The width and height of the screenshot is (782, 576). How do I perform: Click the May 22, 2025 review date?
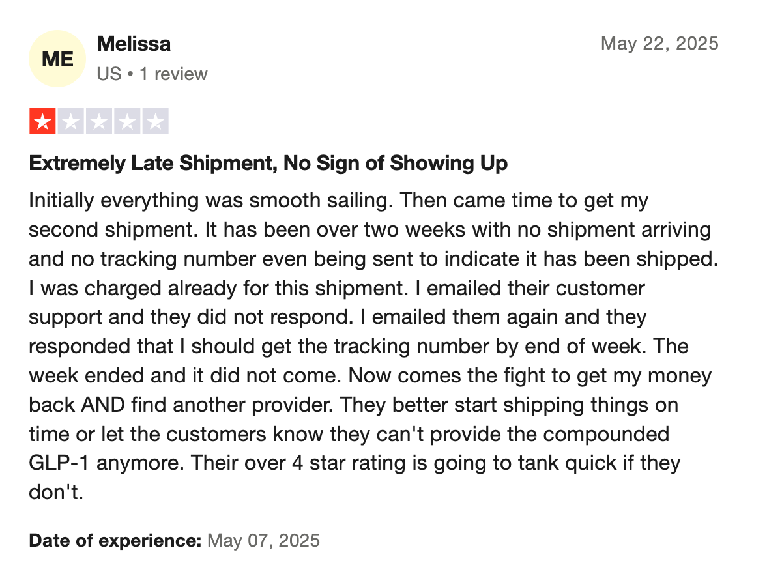coord(659,44)
